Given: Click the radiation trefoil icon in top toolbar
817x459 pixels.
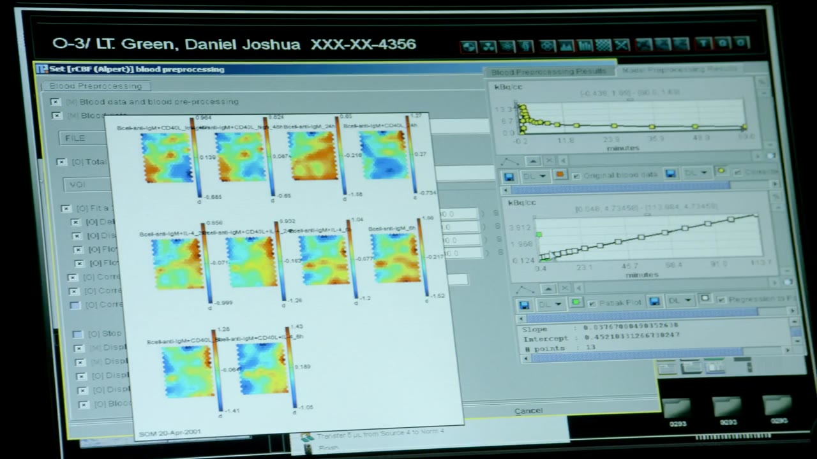Looking at the screenshot, I should coord(488,46).
